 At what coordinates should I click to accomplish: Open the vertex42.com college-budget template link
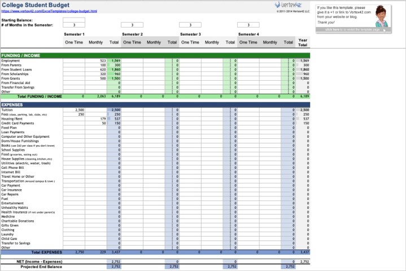49,11
